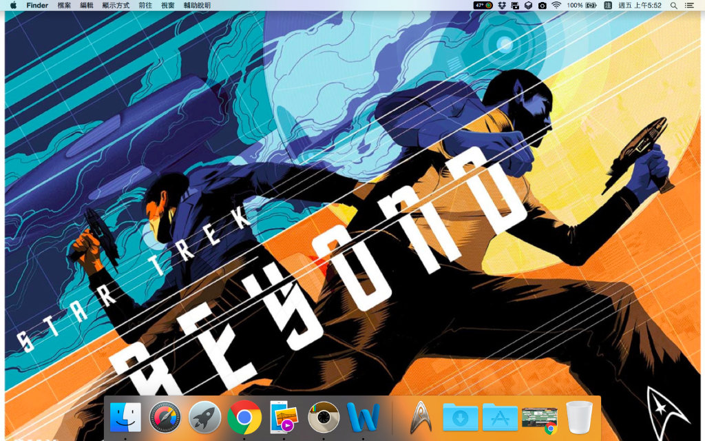Open the Finder application menu
The width and height of the screenshot is (705, 441).
pyautogui.click(x=37, y=6)
